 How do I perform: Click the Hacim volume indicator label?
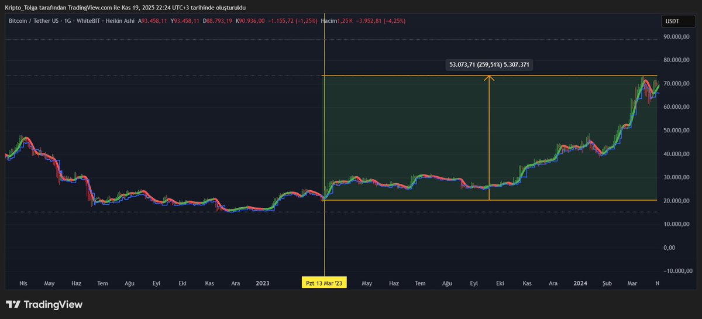328,21
